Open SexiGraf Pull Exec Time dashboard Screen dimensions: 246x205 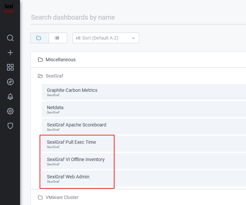[x=144, y=144]
